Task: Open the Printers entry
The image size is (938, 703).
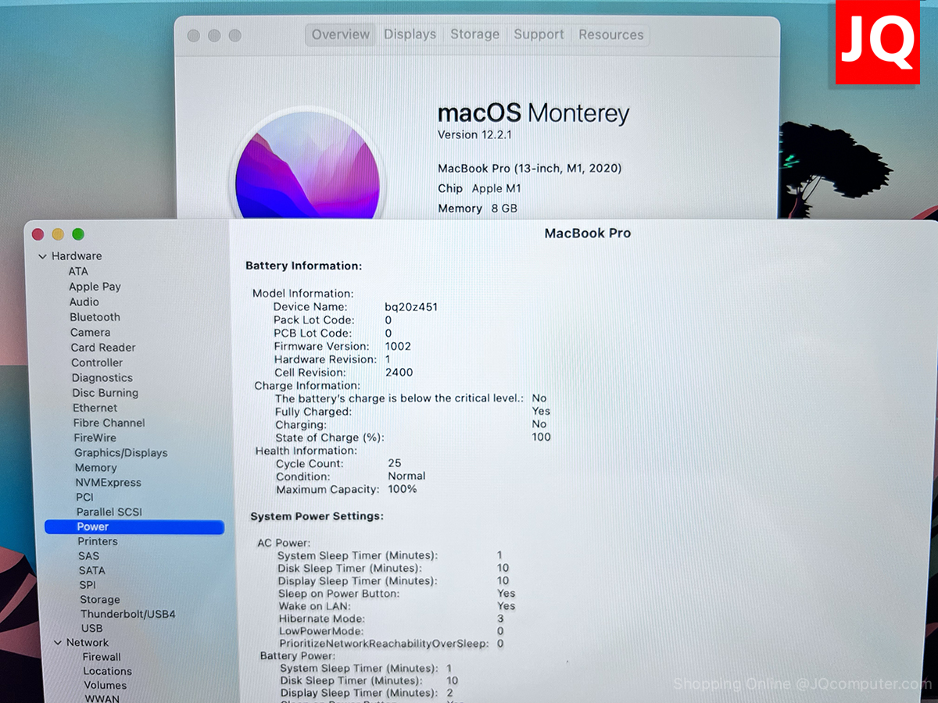Action: (98, 541)
